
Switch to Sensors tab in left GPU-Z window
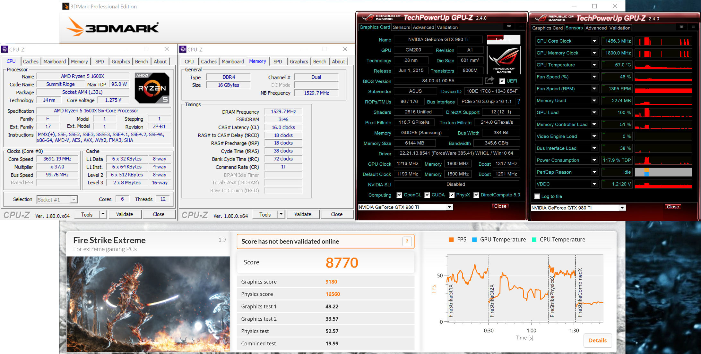click(x=402, y=27)
